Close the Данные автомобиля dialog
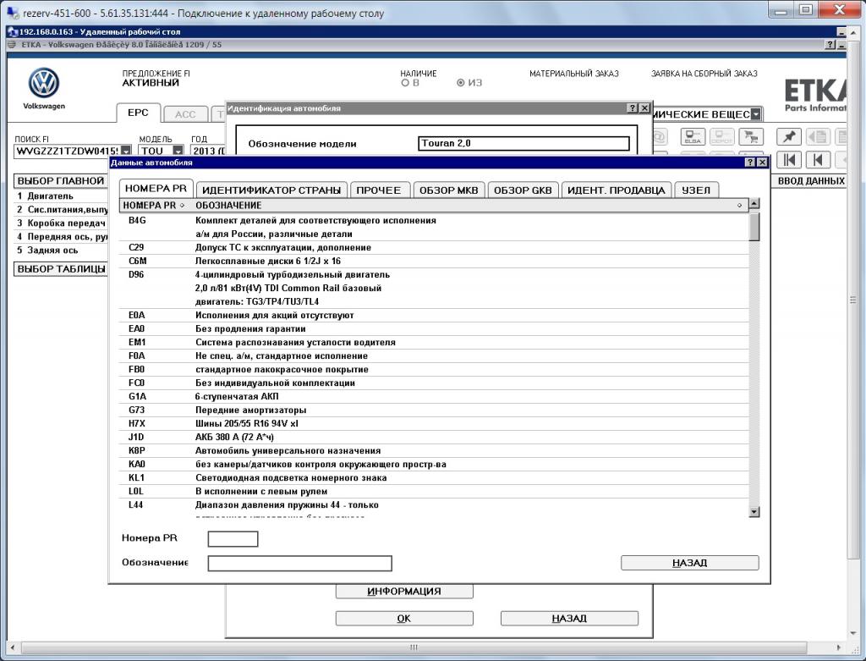 [x=762, y=162]
